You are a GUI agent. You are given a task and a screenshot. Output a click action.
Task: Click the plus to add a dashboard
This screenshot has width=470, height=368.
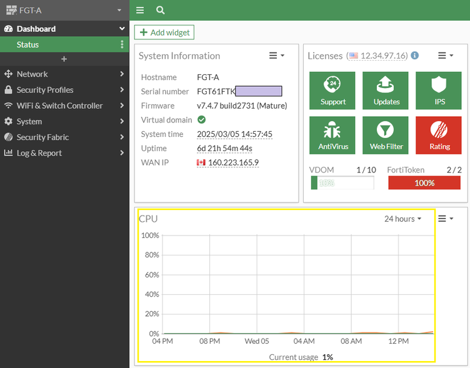pyautogui.click(x=64, y=59)
